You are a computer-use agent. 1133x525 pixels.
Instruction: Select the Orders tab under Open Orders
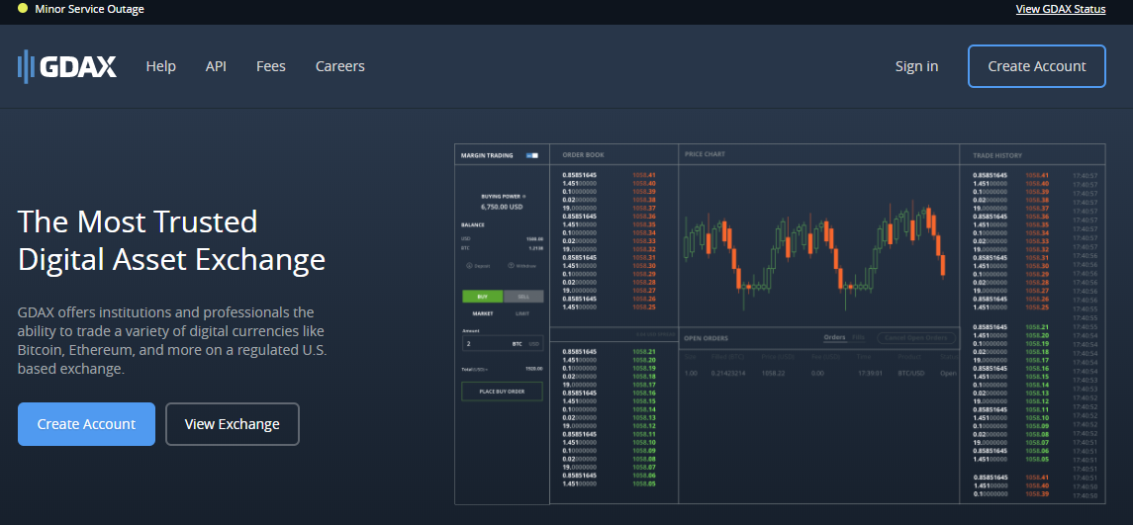(x=834, y=337)
